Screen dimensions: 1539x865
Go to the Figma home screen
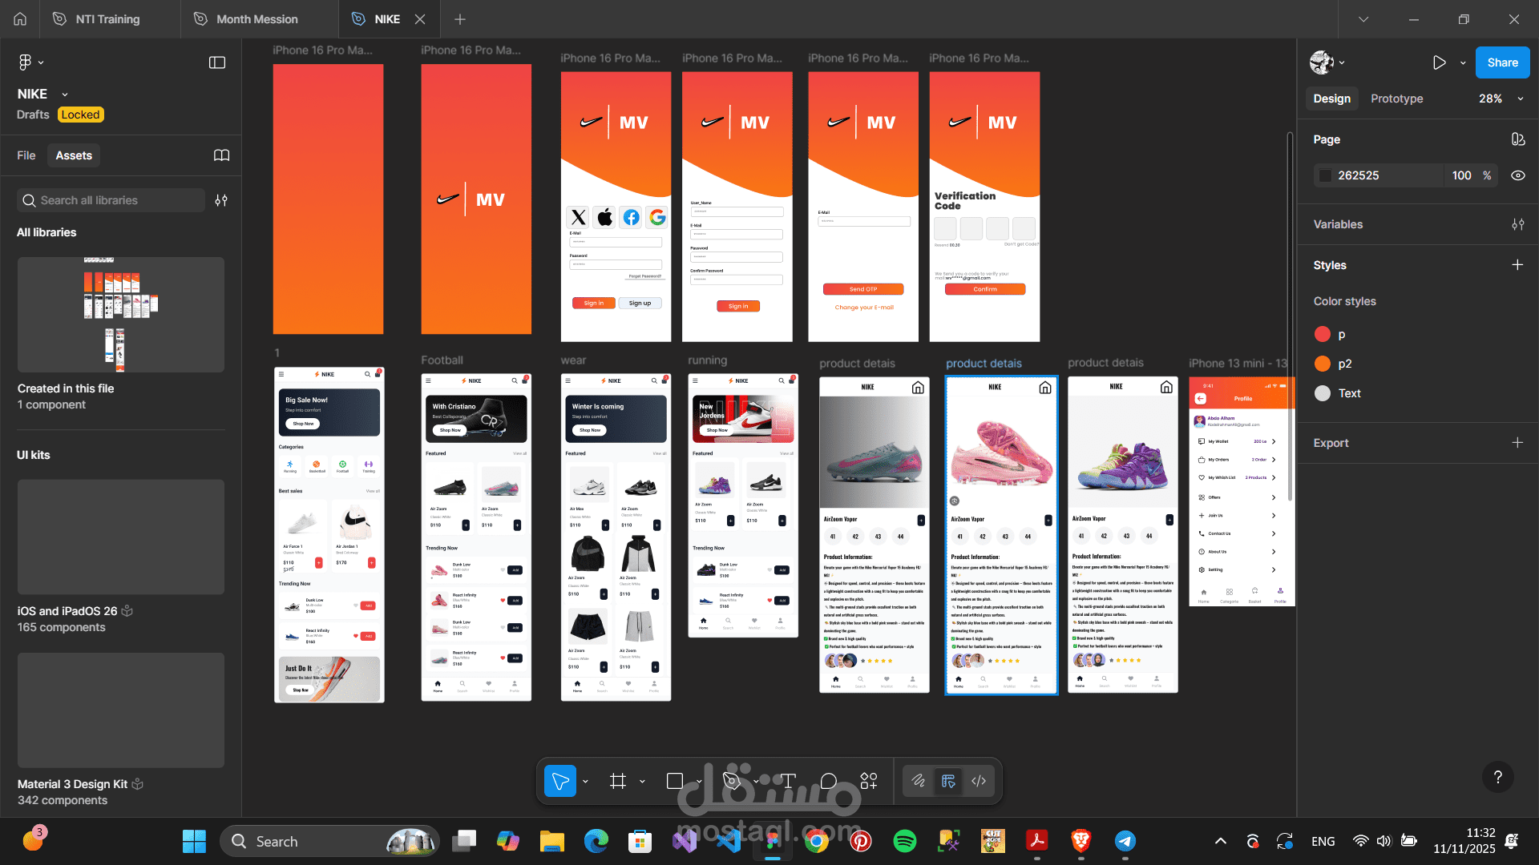coord(20,19)
